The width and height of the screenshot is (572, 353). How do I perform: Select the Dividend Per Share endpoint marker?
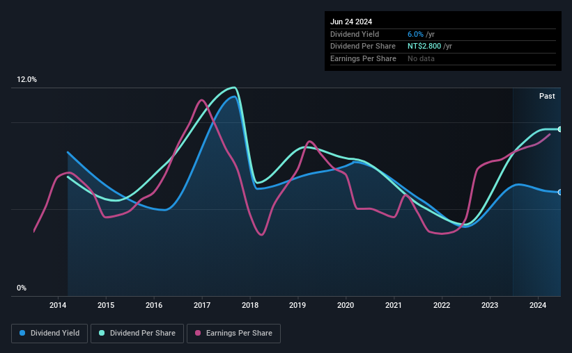(560, 129)
